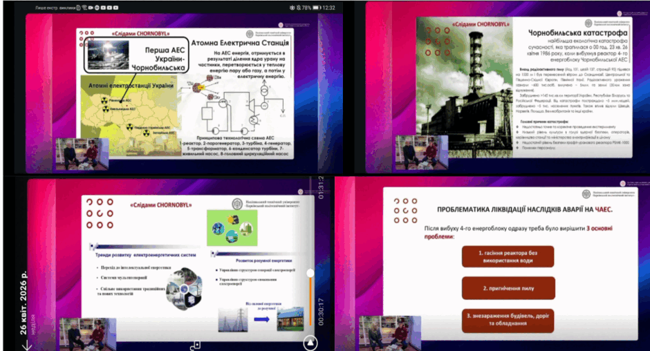
Task: Click the smart house photo on trends slide
Action: point(290,319)
